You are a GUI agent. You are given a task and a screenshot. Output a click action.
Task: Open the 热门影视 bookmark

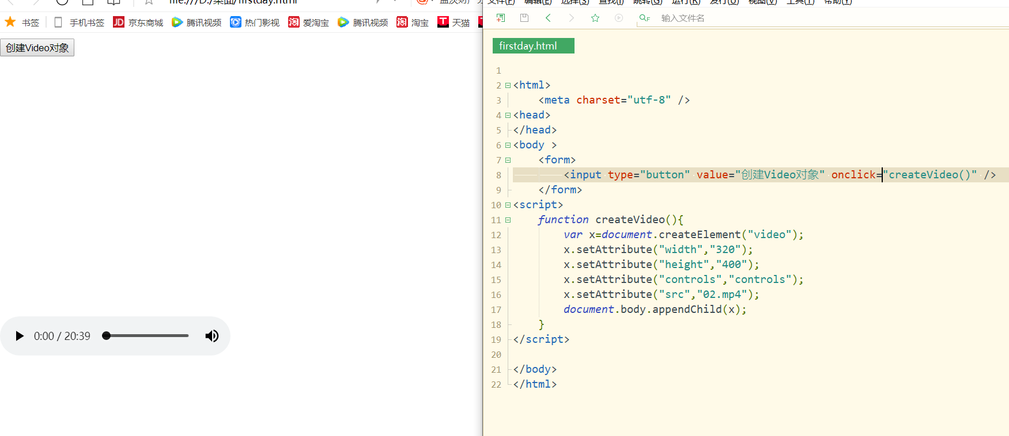coord(255,22)
